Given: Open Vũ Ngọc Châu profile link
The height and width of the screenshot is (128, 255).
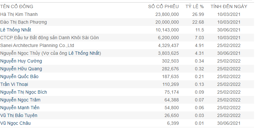Looking at the screenshot, I should pyautogui.click(x=16, y=123).
